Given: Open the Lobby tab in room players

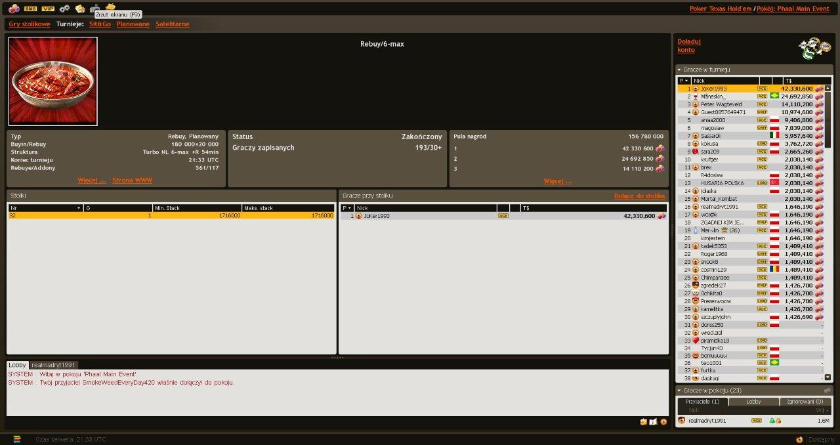Looking at the screenshot, I should (753, 402).
